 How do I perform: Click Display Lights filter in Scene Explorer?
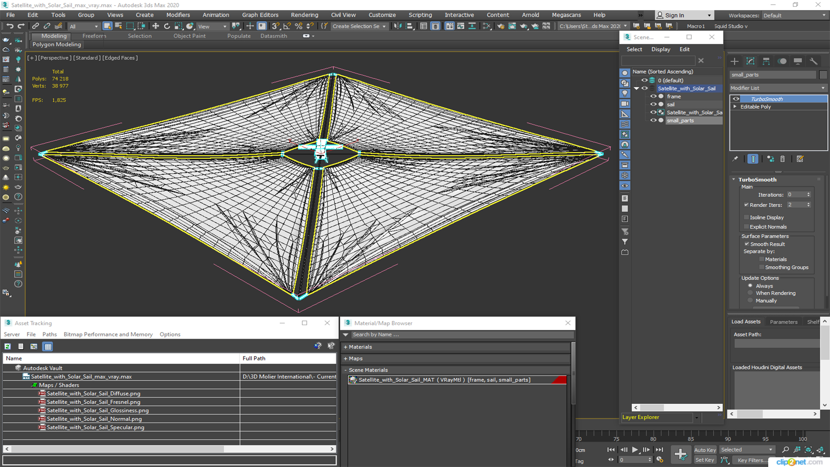625,93
